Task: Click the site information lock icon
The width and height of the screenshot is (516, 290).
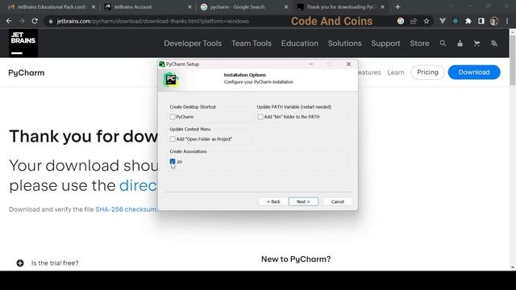Action: [50, 21]
